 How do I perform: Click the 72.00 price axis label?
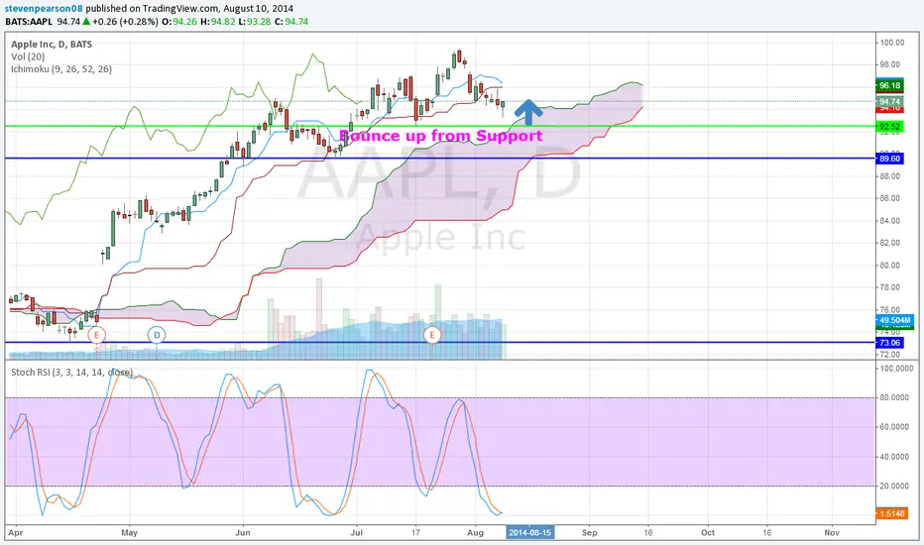pos(890,355)
